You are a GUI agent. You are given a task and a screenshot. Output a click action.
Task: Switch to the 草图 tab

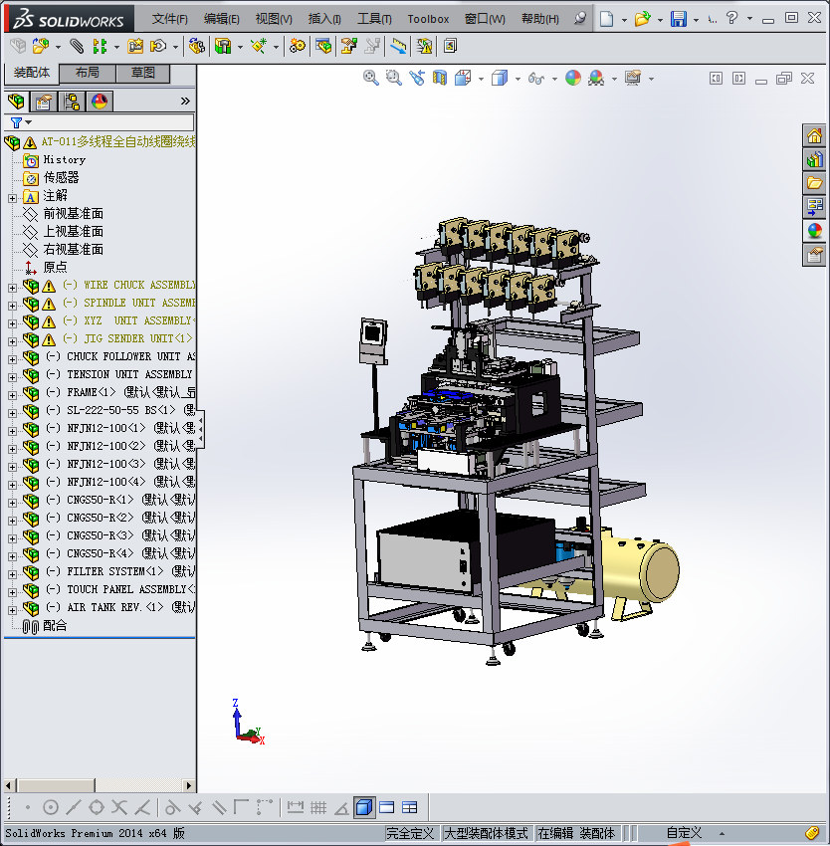[x=143, y=73]
